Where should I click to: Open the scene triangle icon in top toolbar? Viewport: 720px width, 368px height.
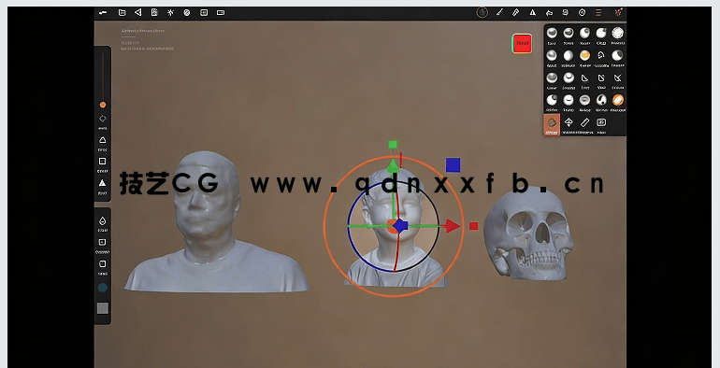(138, 12)
